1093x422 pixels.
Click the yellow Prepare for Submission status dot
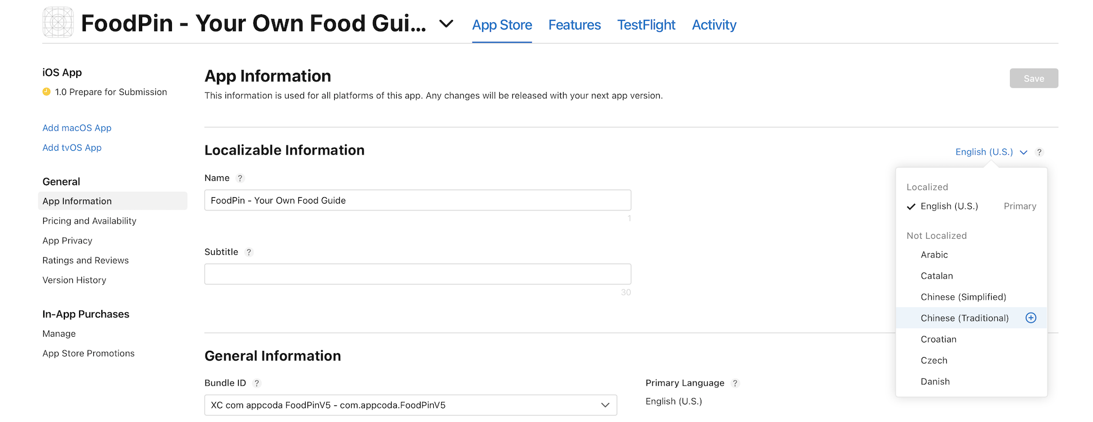pos(46,92)
